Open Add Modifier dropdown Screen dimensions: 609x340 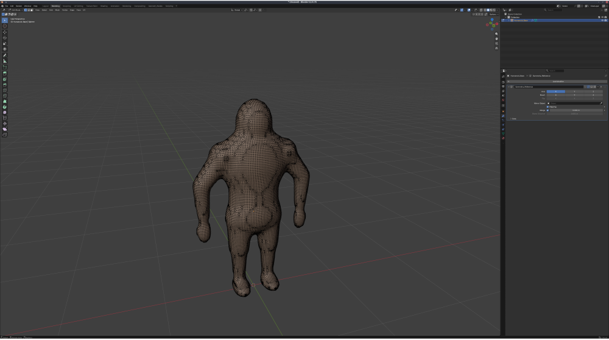tap(557, 82)
